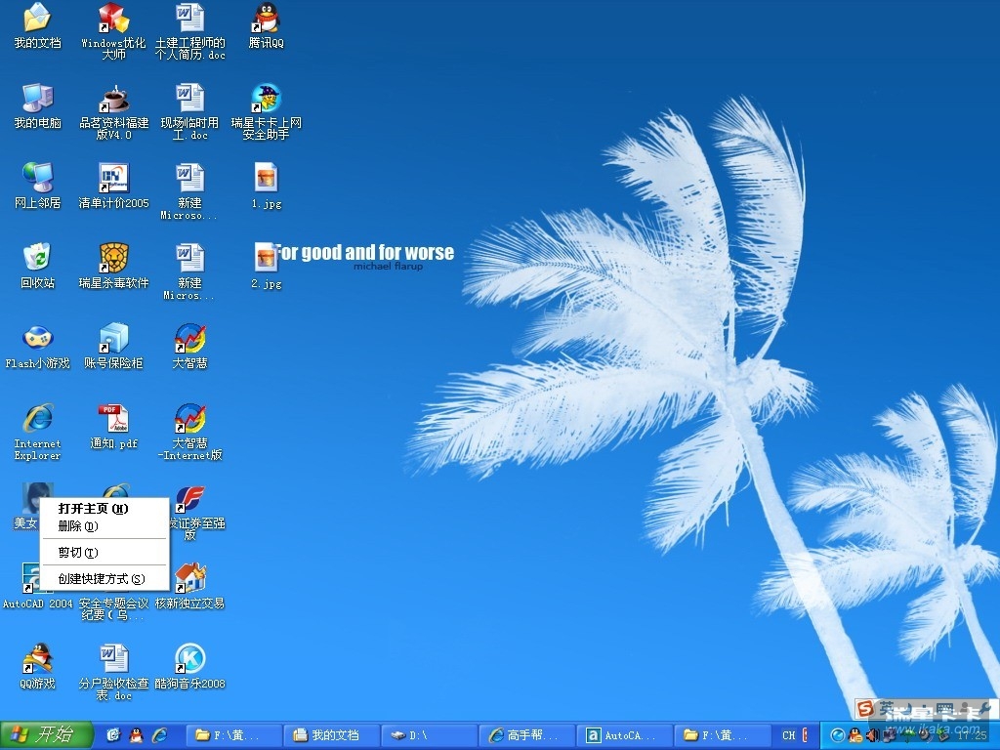Click the Windows优化大师 desktop icon

coord(114,18)
